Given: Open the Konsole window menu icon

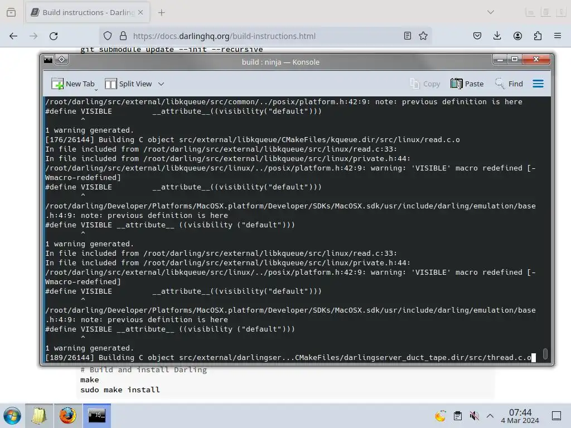Looking at the screenshot, I should point(49,59).
